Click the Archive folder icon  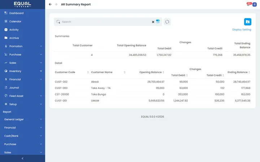click(6, 38)
